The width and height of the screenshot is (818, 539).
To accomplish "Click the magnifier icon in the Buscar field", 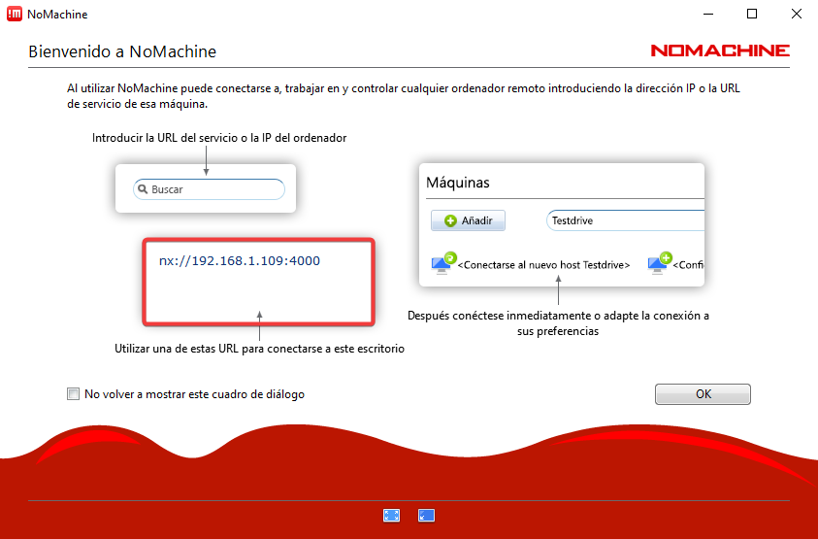I will pos(142,189).
